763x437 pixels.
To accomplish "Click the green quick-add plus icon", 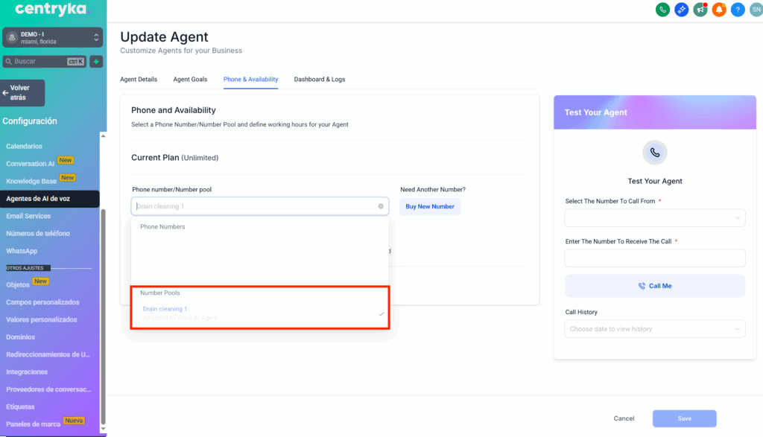I will pyautogui.click(x=96, y=62).
